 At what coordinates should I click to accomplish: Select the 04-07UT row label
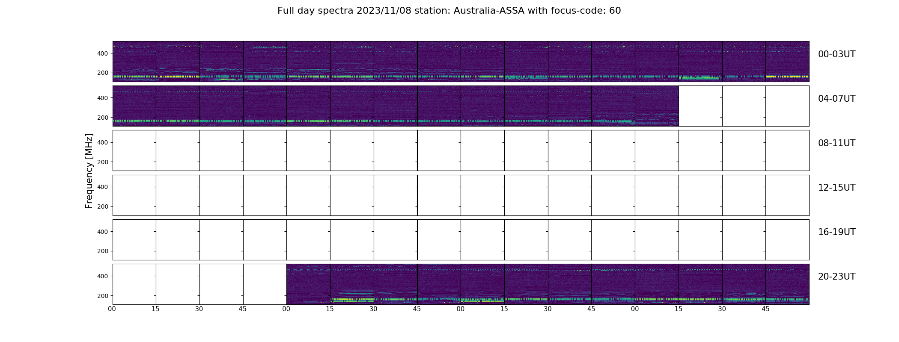pyautogui.click(x=836, y=99)
